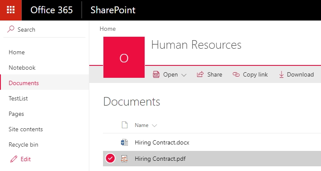Click the Copy link chain icon
Image resolution: width=321 pixels, height=171 pixels.
[236, 74]
